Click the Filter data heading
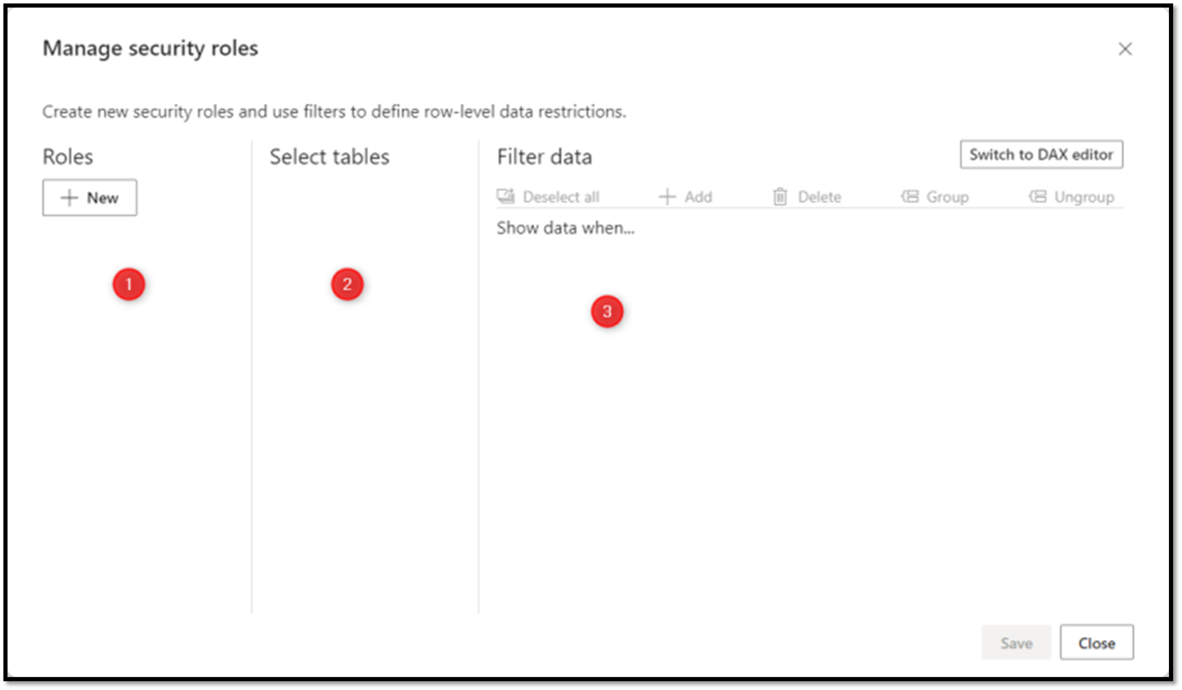1182x690 pixels. point(544,156)
